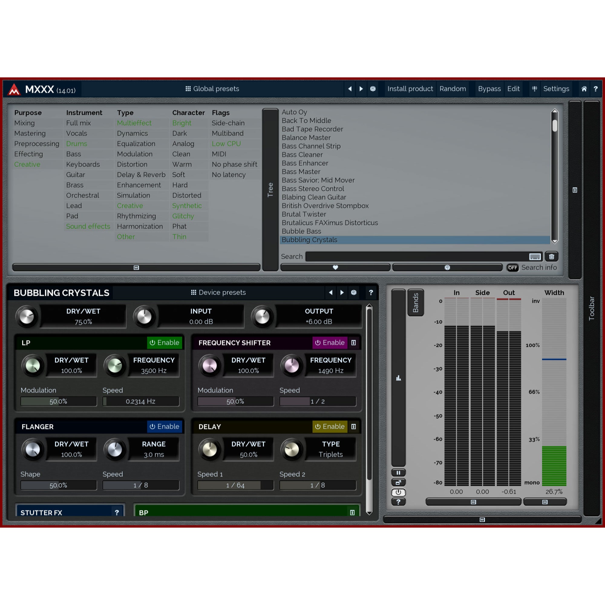Open Stutter FX help question mark

[117, 512]
